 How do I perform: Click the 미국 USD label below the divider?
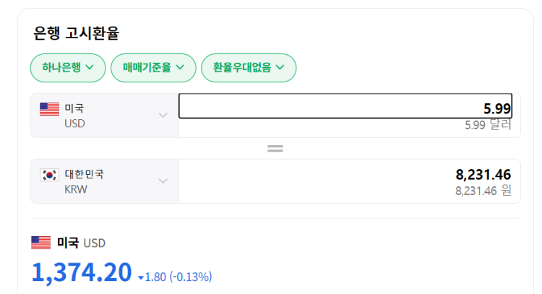tap(81, 243)
